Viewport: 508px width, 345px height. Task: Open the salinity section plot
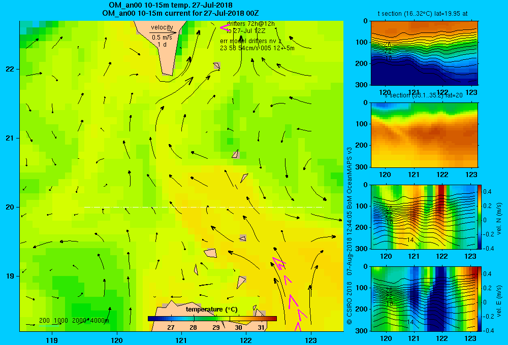point(424,135)
